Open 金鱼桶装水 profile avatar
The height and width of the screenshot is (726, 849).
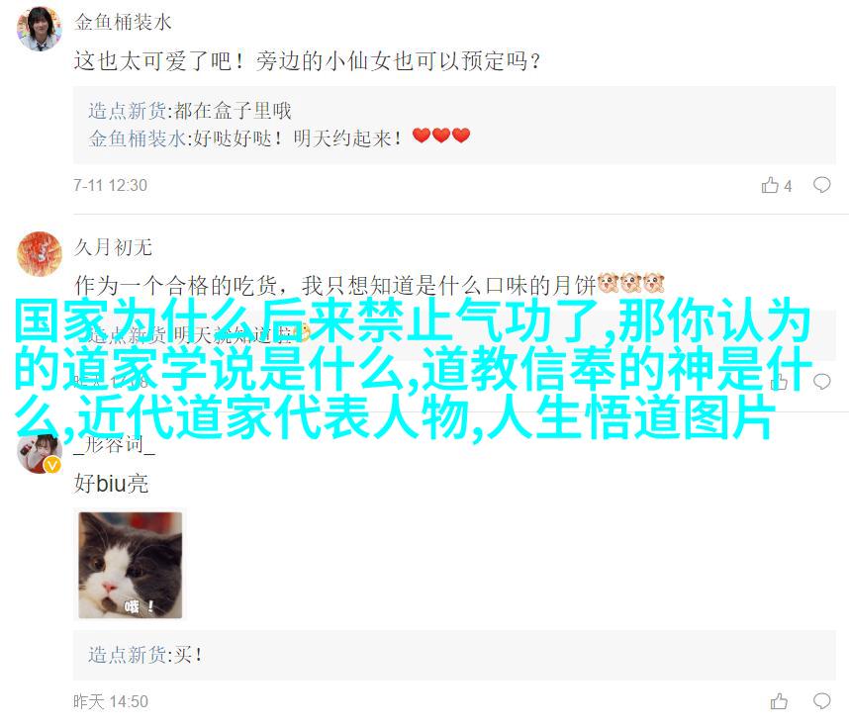[39, 28]
